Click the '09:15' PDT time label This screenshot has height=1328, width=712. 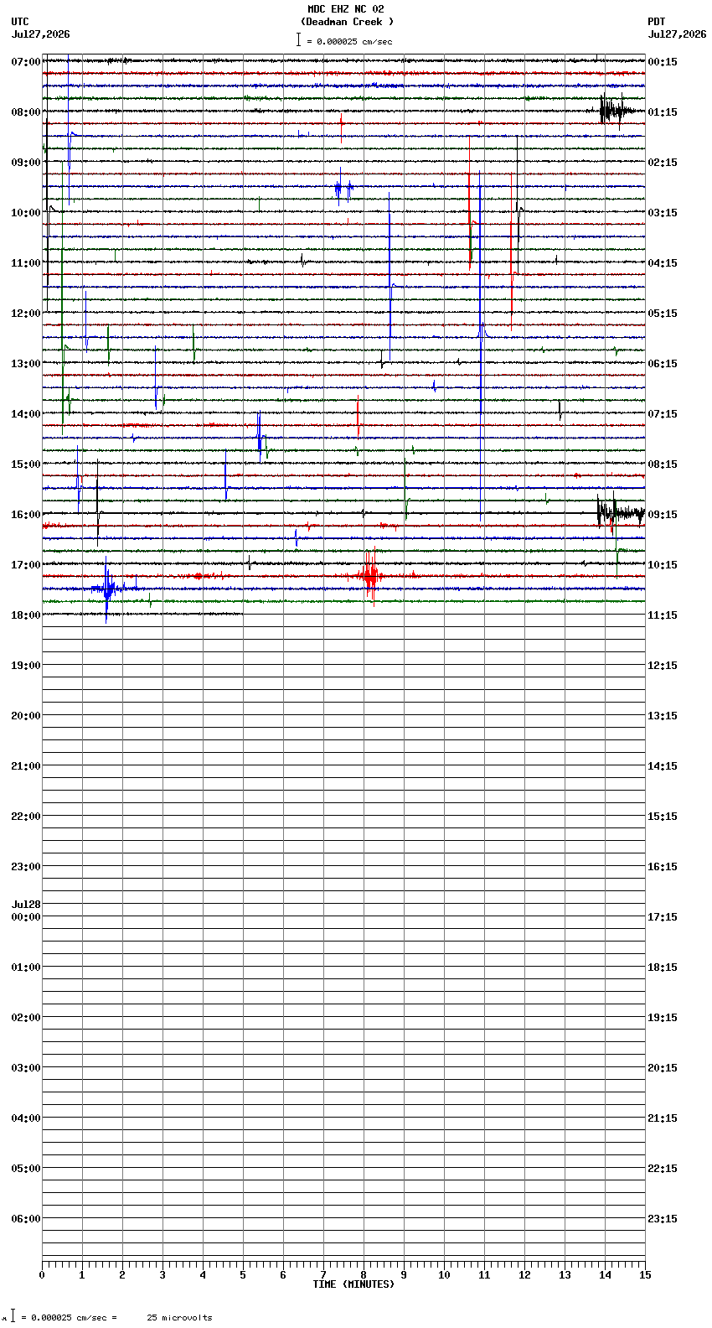663,515
